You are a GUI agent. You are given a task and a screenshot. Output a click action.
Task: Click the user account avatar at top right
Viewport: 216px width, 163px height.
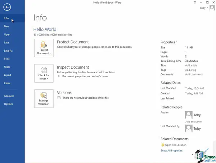click(212, 8)
